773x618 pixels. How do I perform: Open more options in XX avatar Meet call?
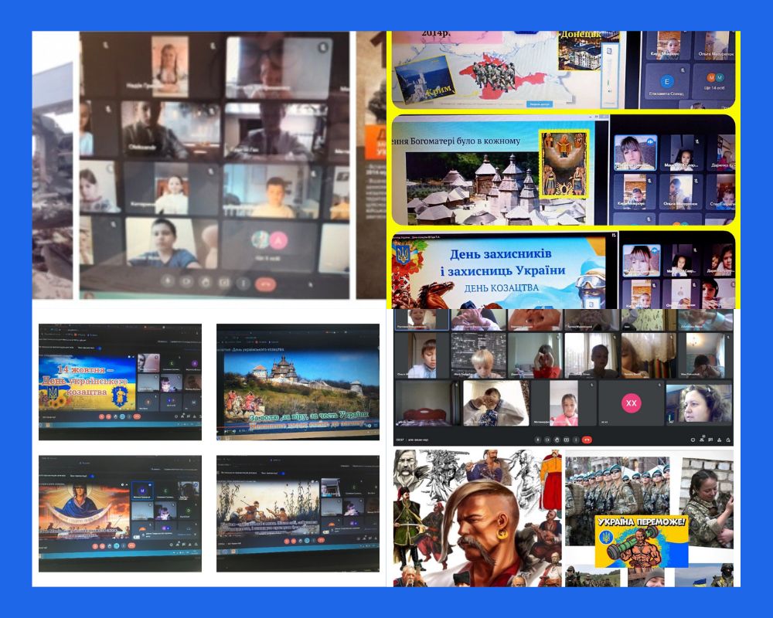(x=577, y=440)
